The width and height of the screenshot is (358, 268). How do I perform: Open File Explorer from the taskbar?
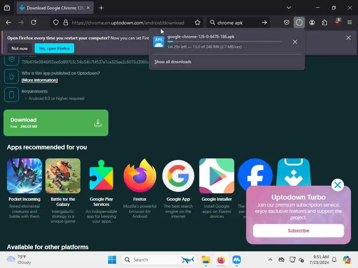tap(206, 260)
